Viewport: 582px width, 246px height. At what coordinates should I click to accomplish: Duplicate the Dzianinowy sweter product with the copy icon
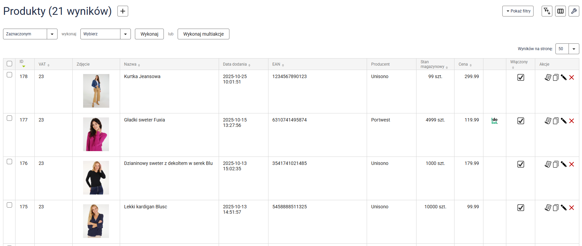point(556,164)
